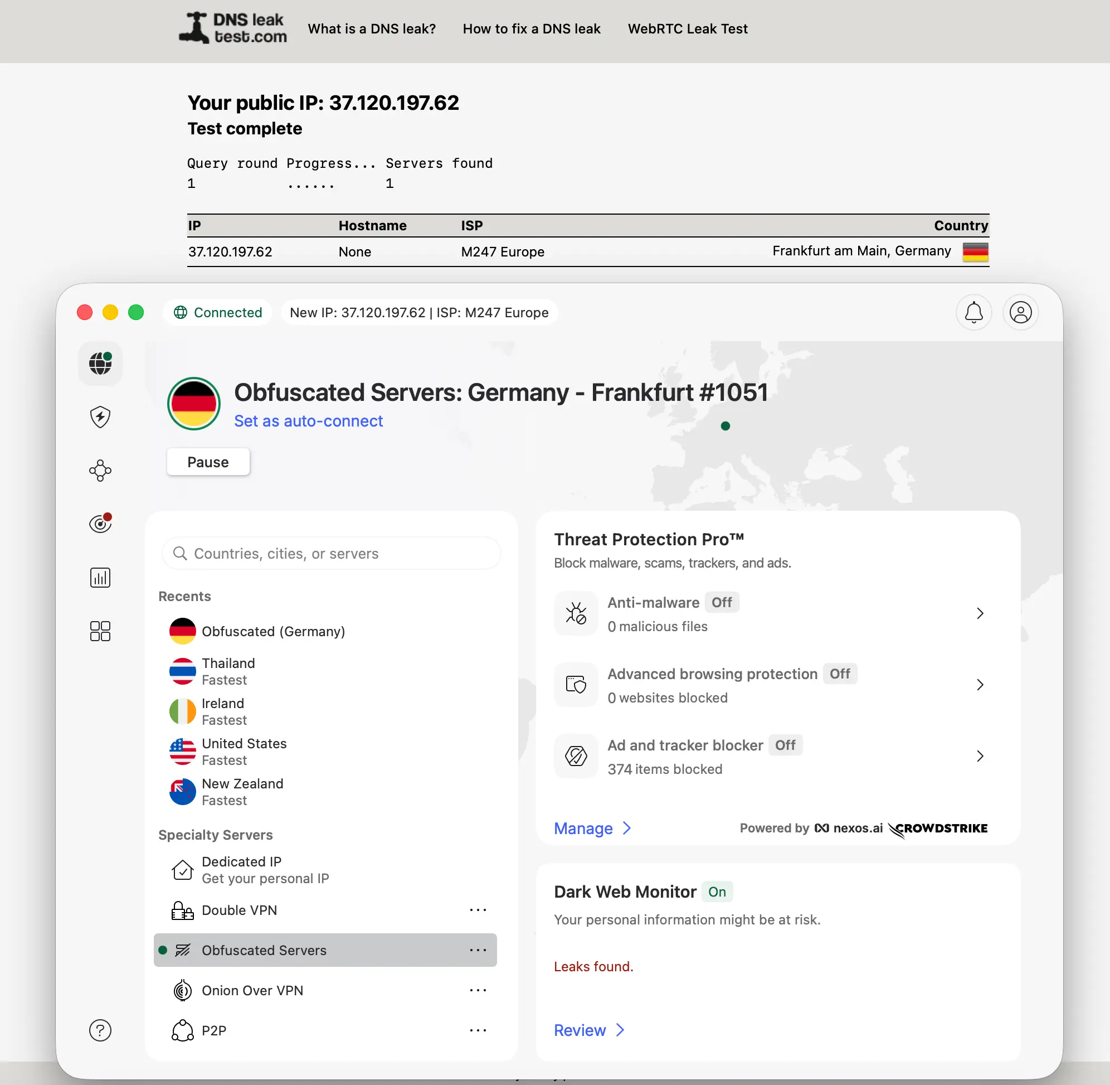Select the VPN globe icon in the sidebar

pyautogui.click(x=100, y=364)
